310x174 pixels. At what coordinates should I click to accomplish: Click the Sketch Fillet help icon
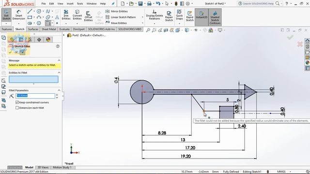[x=58, y=46]
